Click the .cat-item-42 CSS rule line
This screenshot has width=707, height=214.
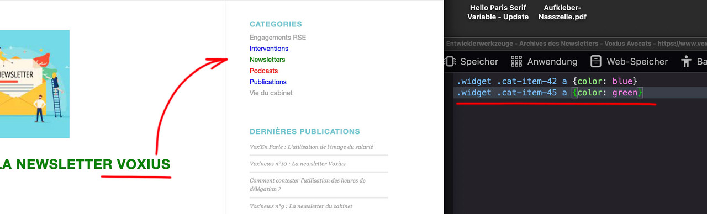point(547,81)
